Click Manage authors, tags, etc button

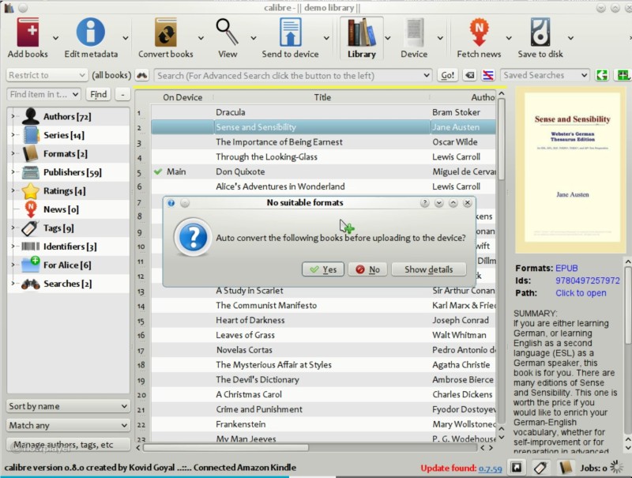tap(68, 445)
